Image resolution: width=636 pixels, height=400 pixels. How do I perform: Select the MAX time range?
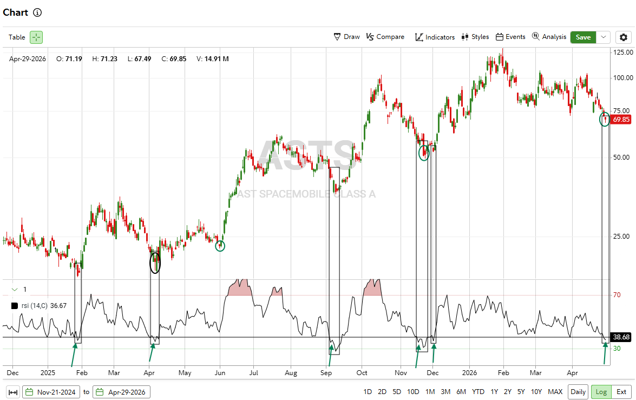pos(555,392)
